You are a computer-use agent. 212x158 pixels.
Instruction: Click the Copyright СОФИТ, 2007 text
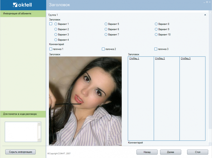pyautogui.click(x=59, y=154)
